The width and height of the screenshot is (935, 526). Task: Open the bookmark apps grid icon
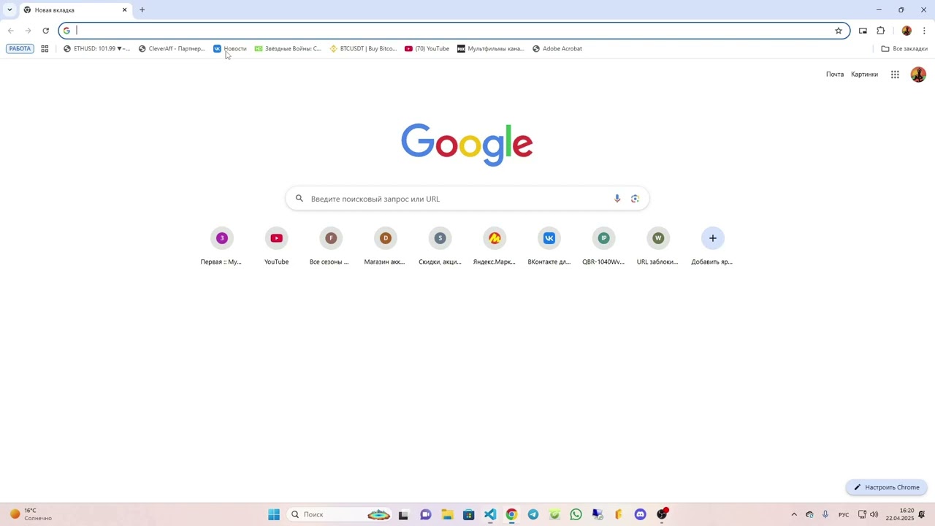pos(45,49)
